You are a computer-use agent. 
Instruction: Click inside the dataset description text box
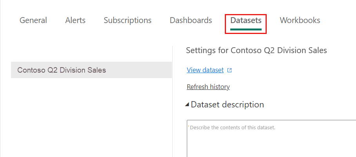(270, 143)
